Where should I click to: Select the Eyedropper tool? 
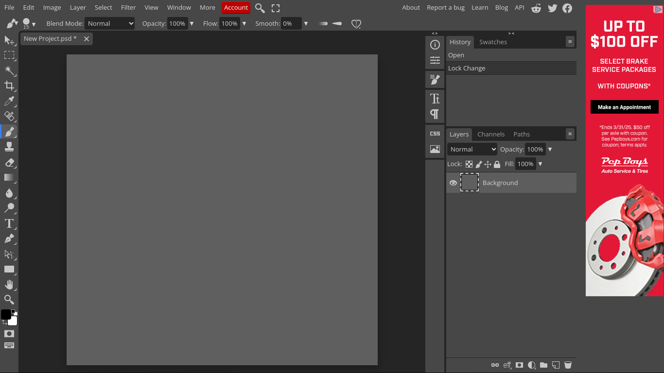(9, 101)
